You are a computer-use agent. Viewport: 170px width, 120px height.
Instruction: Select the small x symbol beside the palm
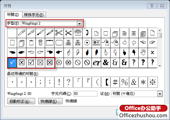pos(152,52)
